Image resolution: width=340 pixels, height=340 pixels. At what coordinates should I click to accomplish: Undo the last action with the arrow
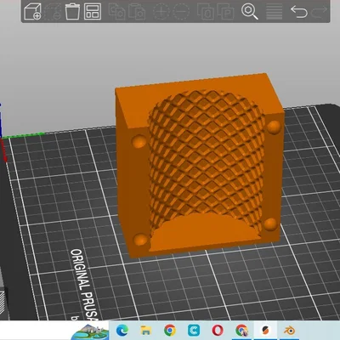[299, 12]
